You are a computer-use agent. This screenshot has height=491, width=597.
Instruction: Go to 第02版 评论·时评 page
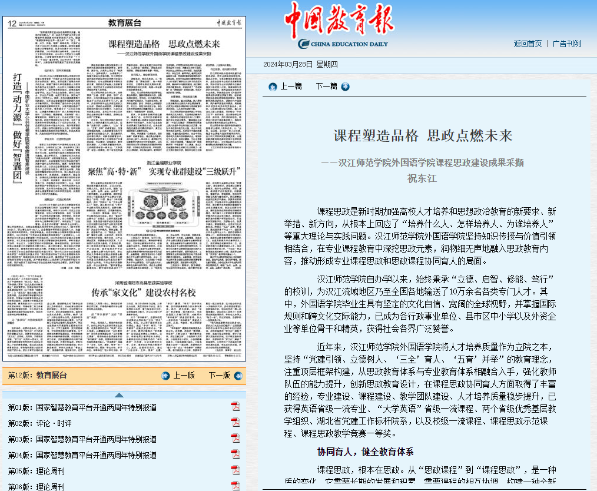tap(40, 423)
